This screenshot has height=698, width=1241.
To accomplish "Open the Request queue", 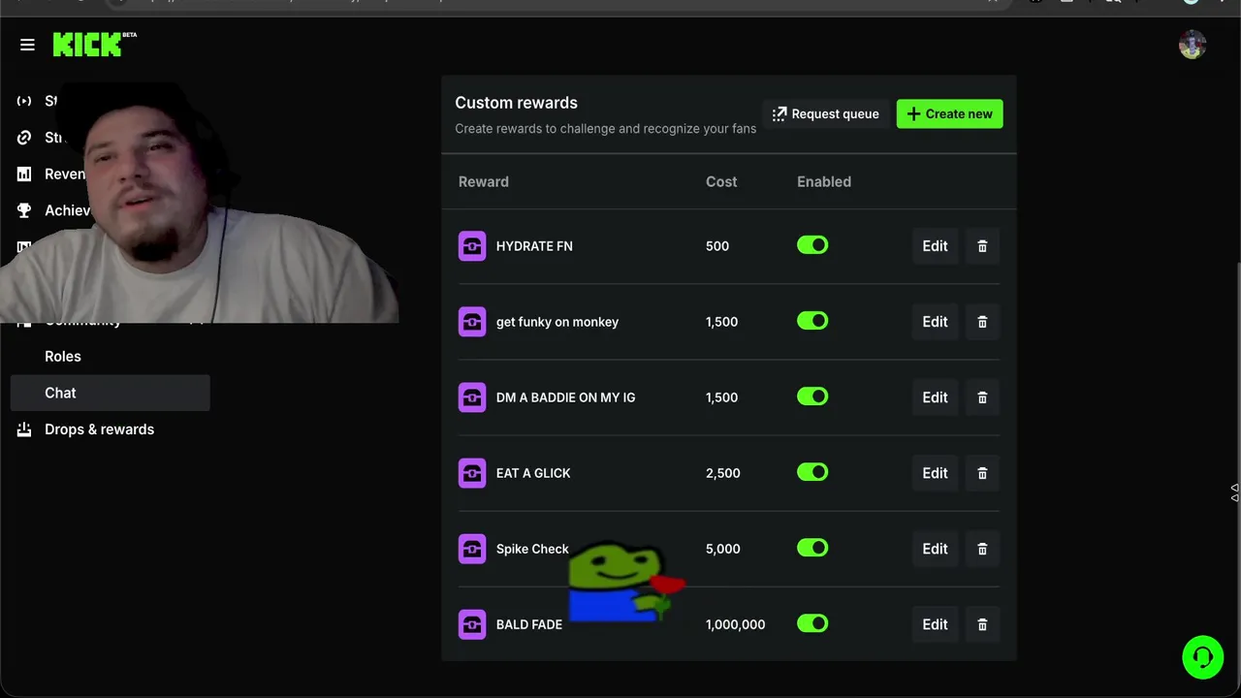I will 825,114.
